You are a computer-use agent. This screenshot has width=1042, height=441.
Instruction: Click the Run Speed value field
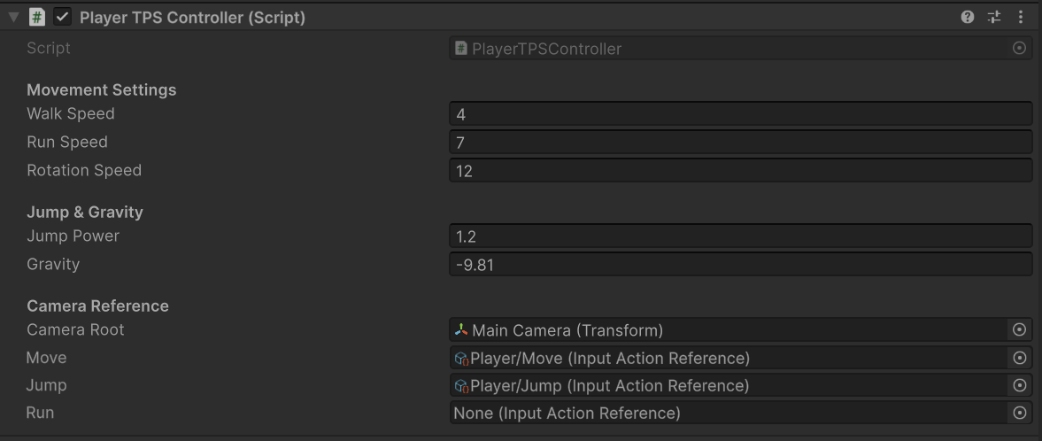tap(740, 143)
